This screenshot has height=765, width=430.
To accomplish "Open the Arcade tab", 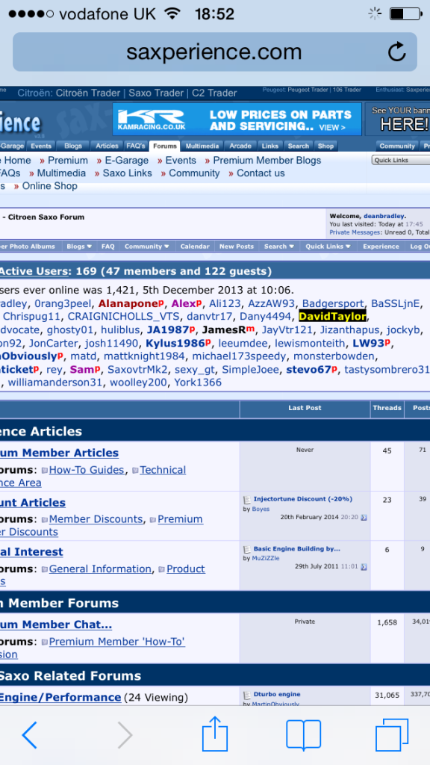I will point(240,146).
